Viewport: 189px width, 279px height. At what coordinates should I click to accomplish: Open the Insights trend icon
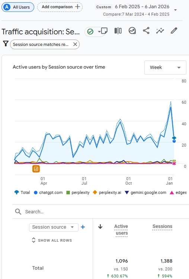(x=132, y=31)
